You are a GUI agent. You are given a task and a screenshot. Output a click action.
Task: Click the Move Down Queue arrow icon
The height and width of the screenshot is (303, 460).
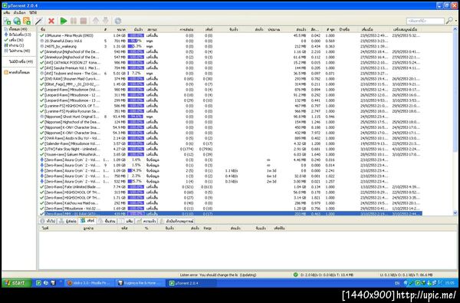(x=105, y=21)
